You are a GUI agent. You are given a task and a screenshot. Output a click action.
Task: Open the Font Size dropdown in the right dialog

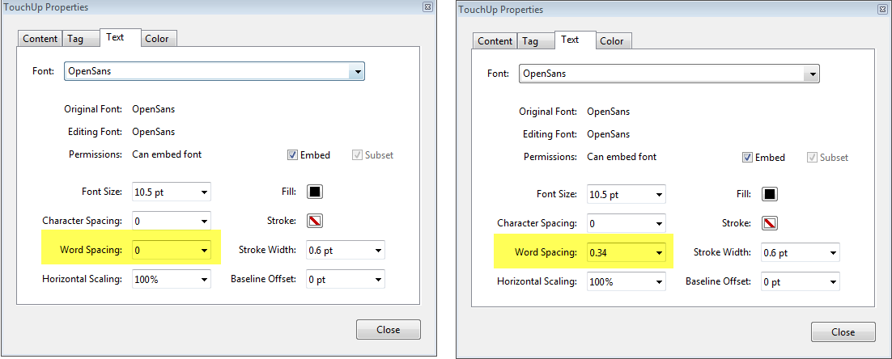tap(659, 195)
